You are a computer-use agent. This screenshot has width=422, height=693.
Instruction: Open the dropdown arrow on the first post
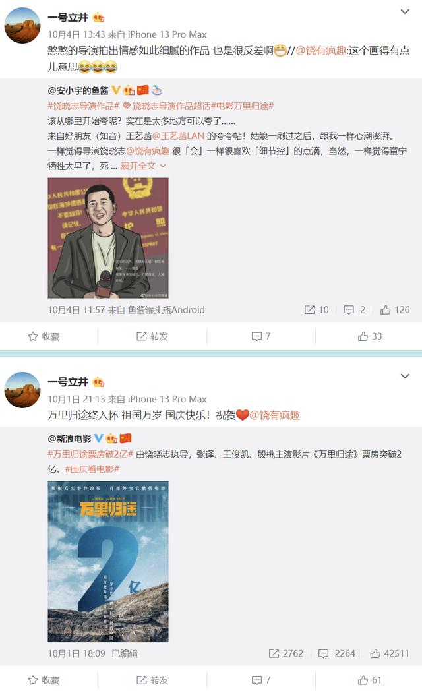pos(405,11)
